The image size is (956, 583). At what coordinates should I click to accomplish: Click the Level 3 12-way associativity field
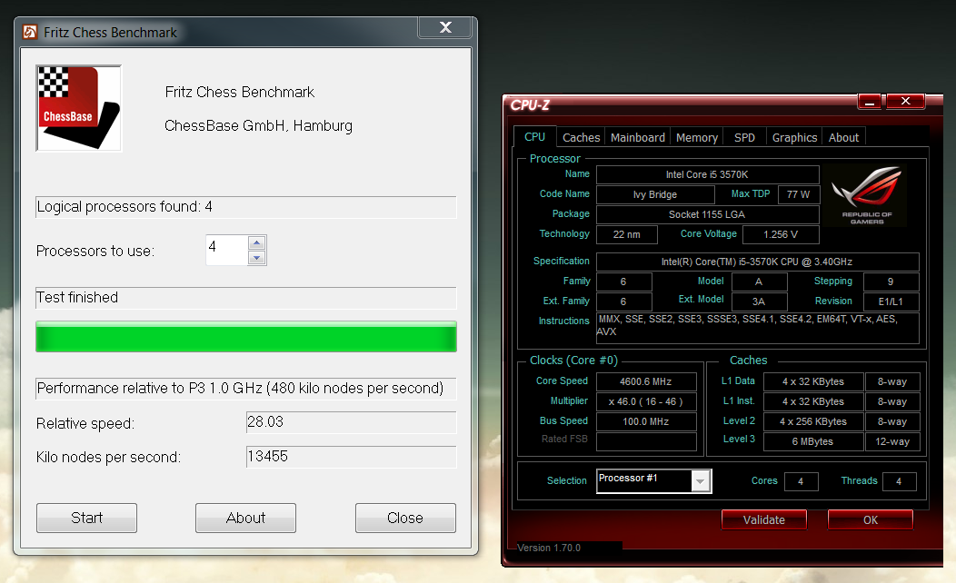tap(892, 441)
